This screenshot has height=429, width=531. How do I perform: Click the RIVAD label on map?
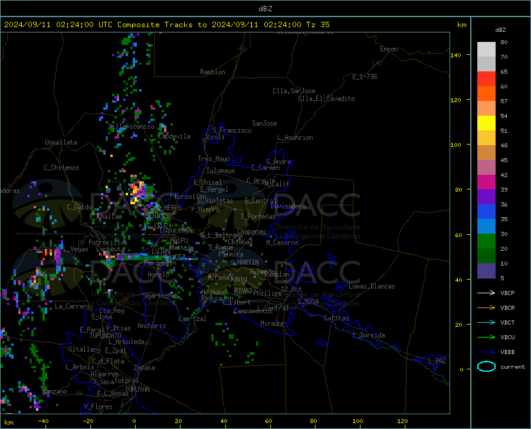(243, 291)
